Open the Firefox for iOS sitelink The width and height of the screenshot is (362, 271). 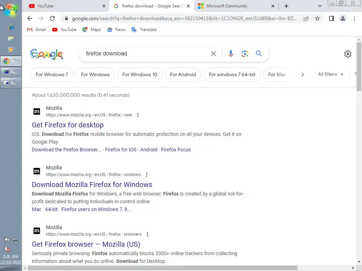click(121, 150)
